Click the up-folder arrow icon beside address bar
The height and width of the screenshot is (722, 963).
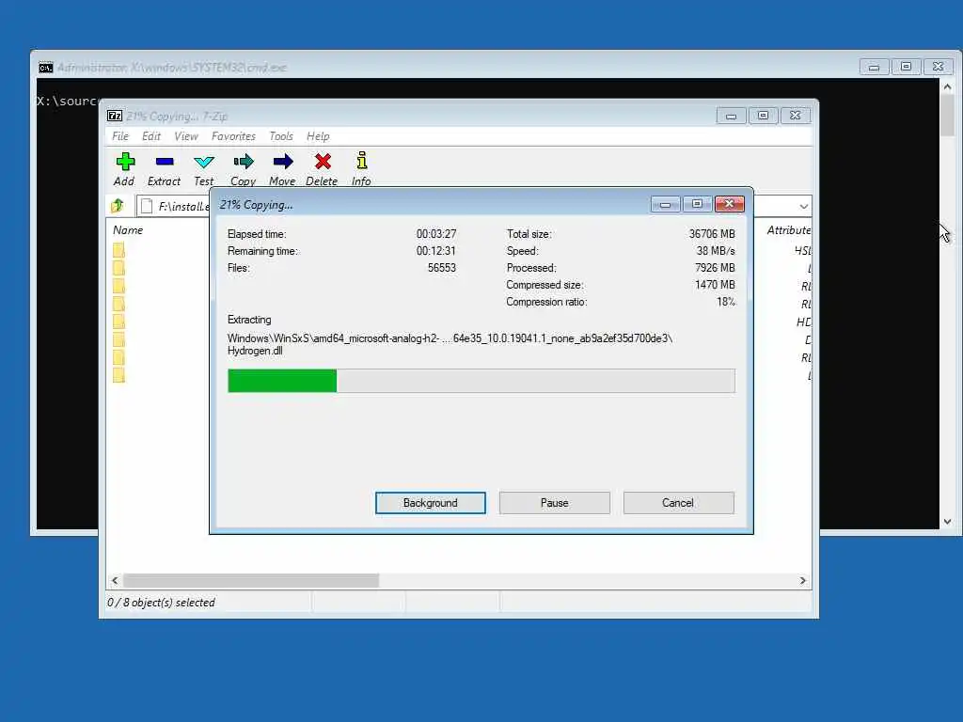click(x=118, y=206)
